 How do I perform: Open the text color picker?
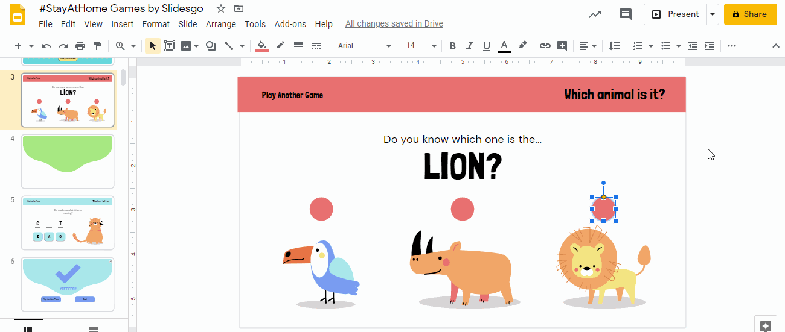pos(504,46)
